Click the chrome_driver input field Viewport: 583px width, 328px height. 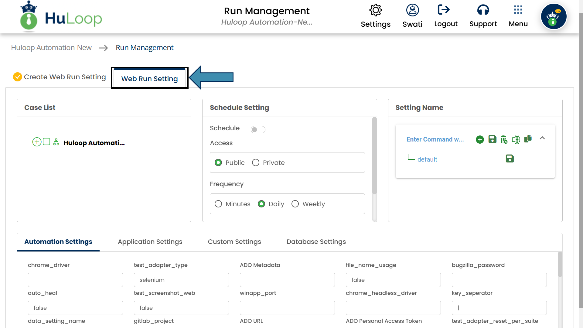[x=75, y=280]
